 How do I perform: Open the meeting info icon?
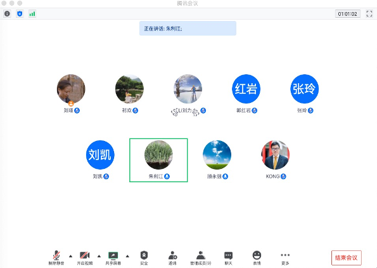(x=7, y=14)
